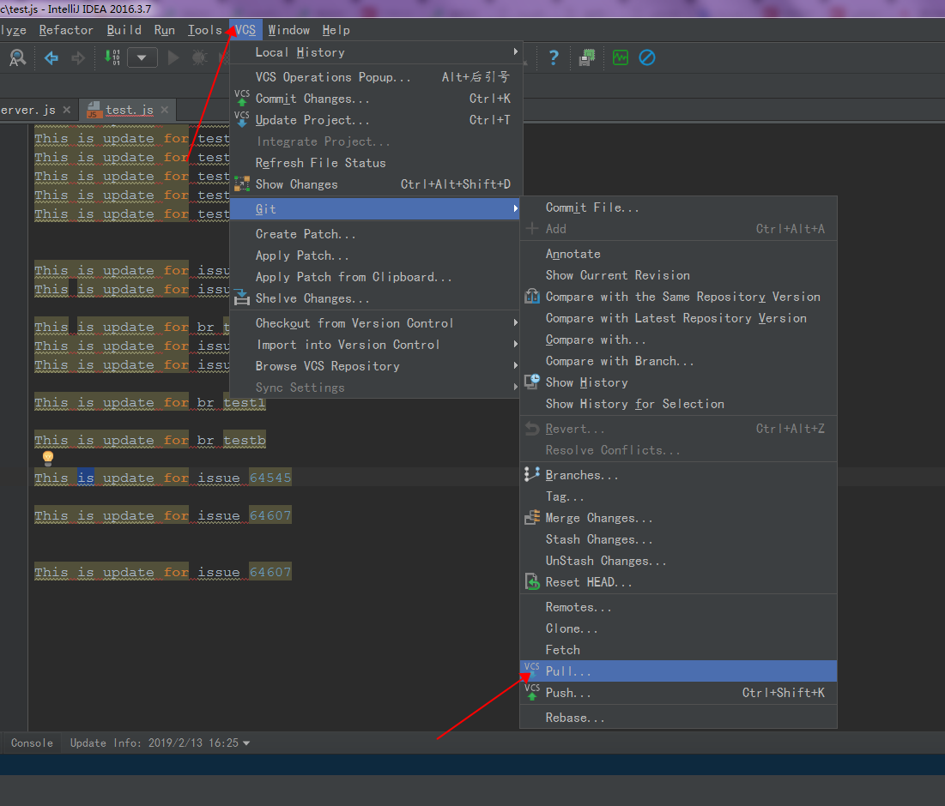
Task: Choose Stash Changes
Action: click(679, 539)
